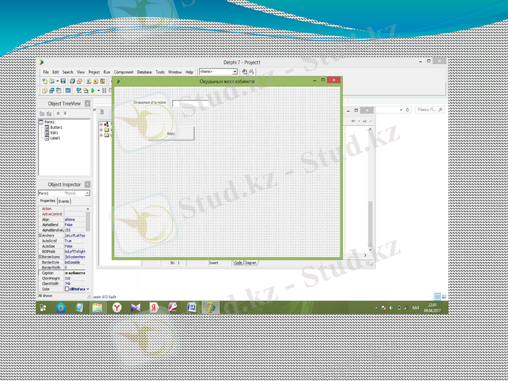This screenshot has width=508, height=381.
Task: Open Visual Studio from the taskbar
Action: [135, 307]
